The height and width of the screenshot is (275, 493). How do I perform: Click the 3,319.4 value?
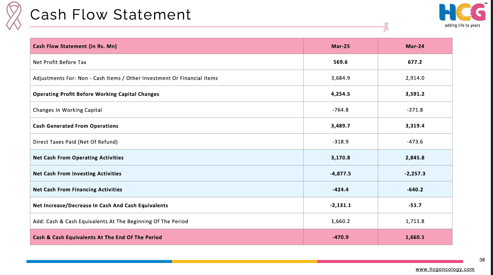[x=415, y=126]
